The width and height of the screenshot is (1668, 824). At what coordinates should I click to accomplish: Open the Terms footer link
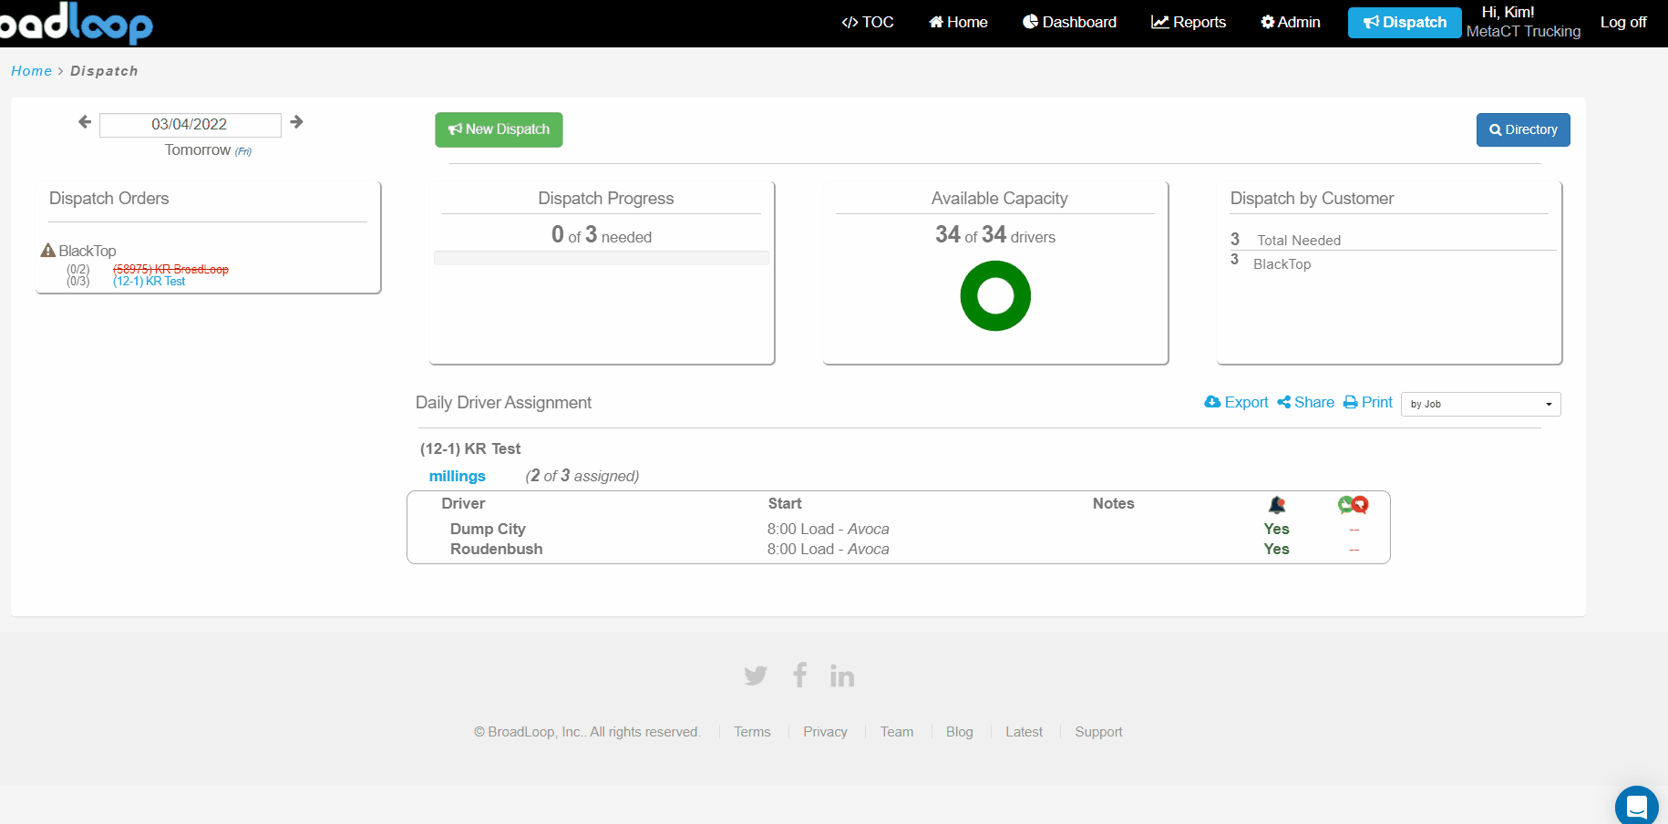[x=752, y=732]
